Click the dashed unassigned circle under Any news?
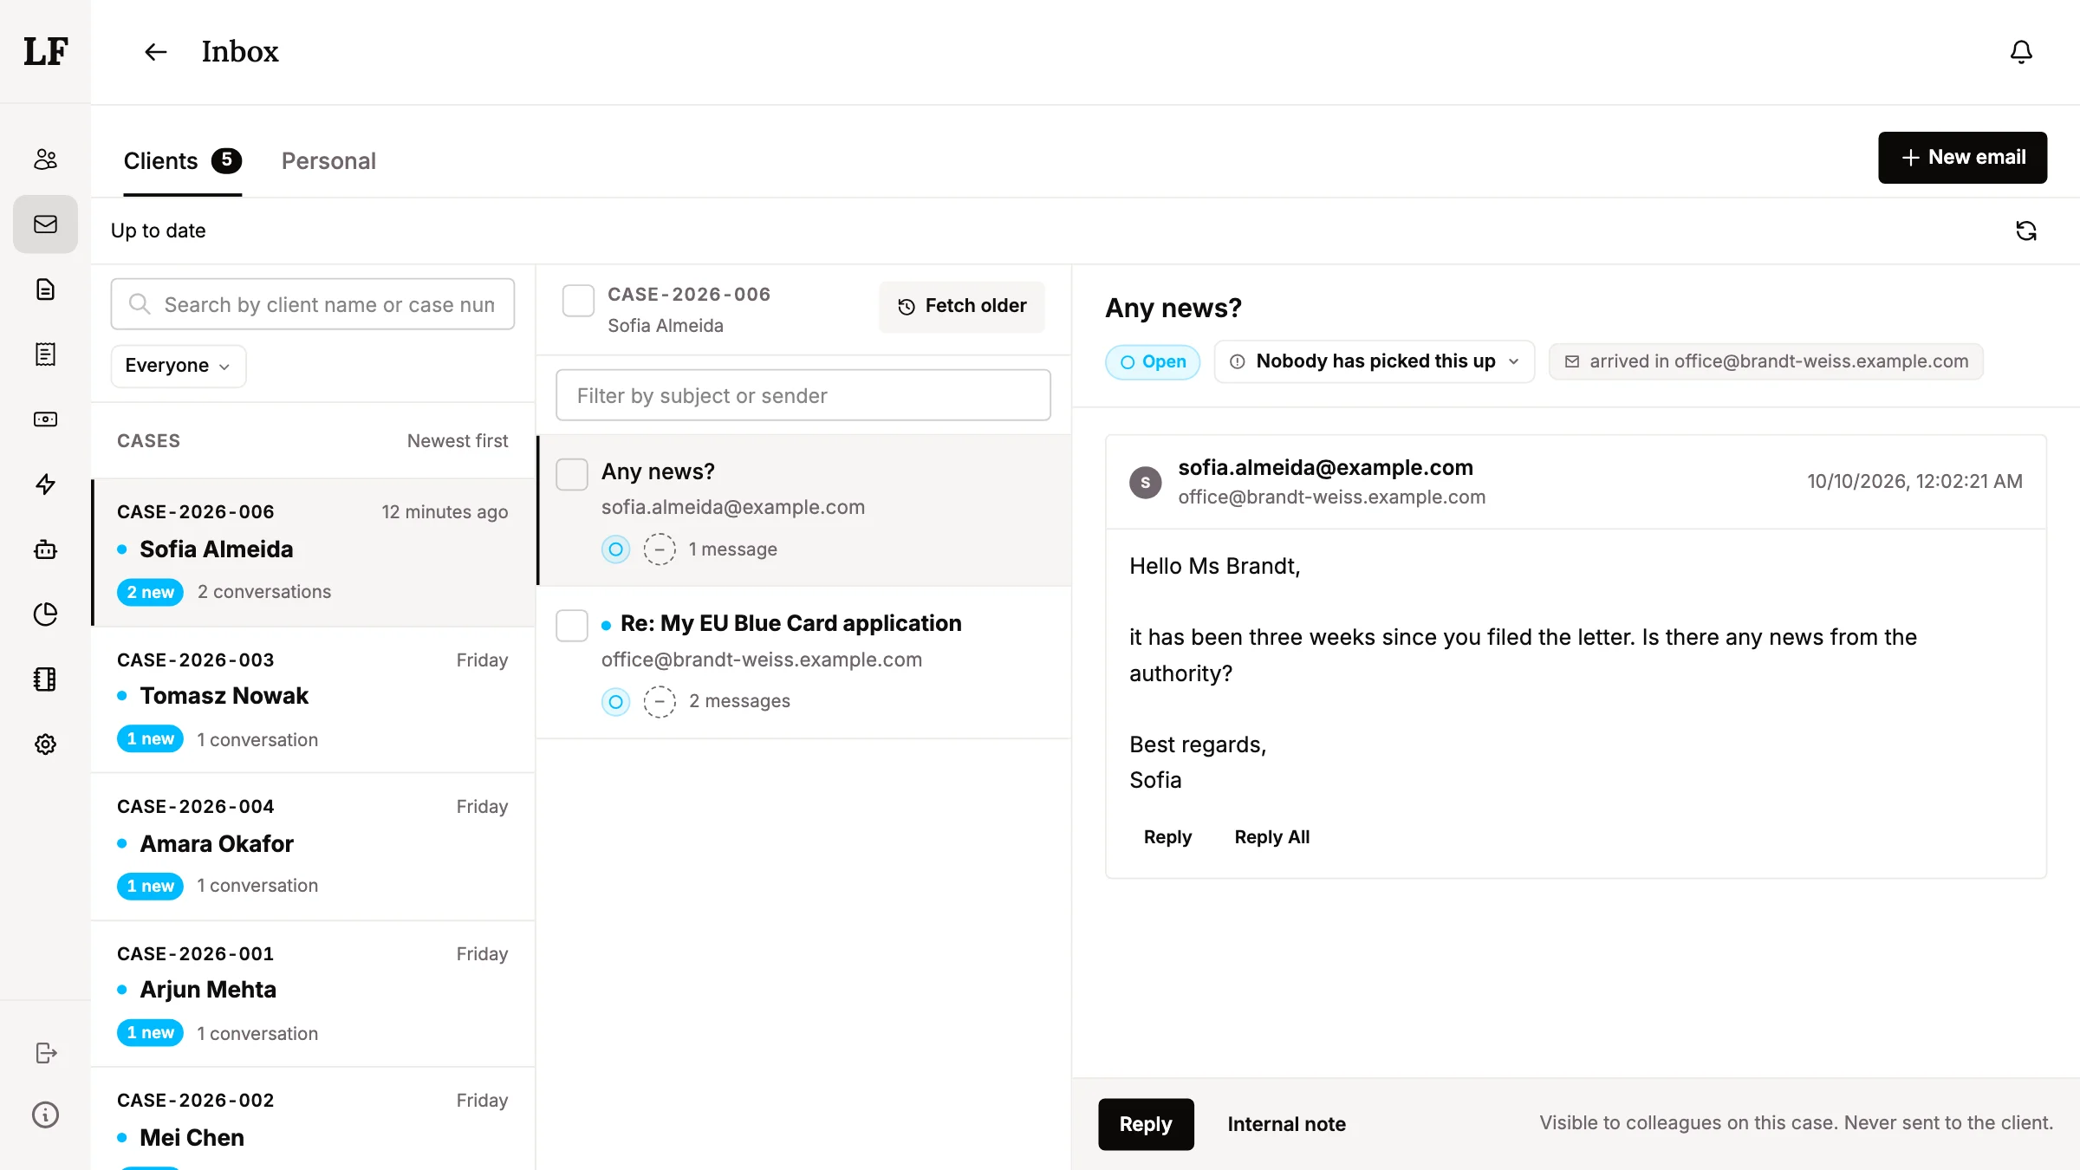This screenshot has height=1170, width=2080. coord(660,549)
